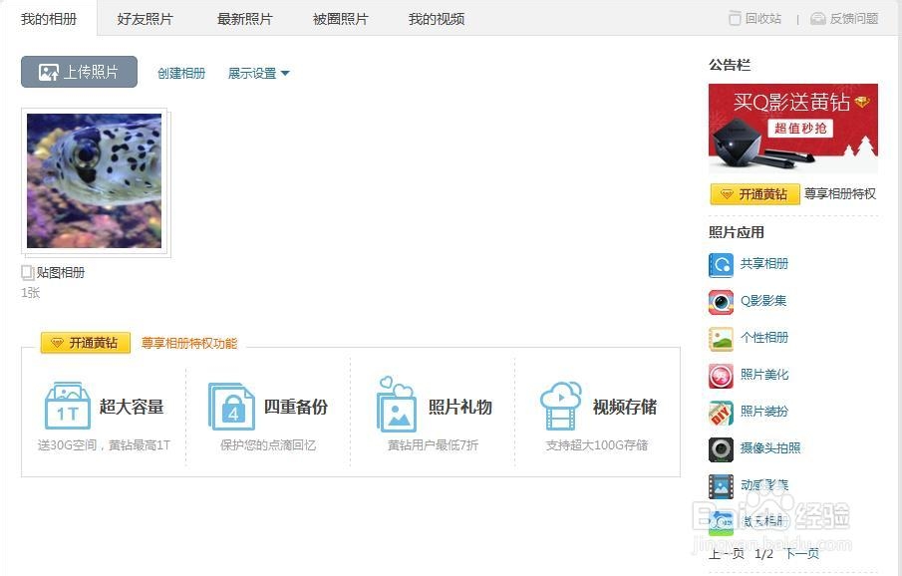
Task: Launch the Q影影集 movie collection tool
Action: click(759, 301)
